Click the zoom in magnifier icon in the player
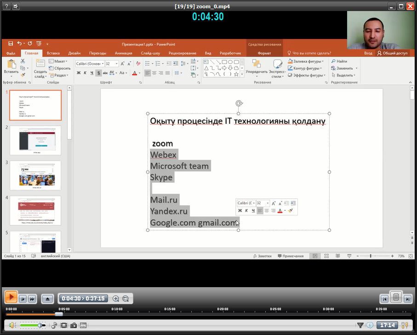Image resolution: width=417 pixels, height=335 pixels. tap(116, 299)
